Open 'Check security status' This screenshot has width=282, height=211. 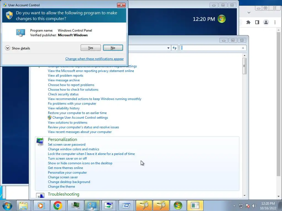63,94
